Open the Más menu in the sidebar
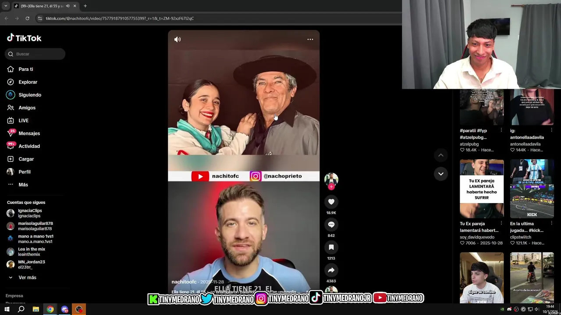The image size is (561, 315). (x=23, y=185)
